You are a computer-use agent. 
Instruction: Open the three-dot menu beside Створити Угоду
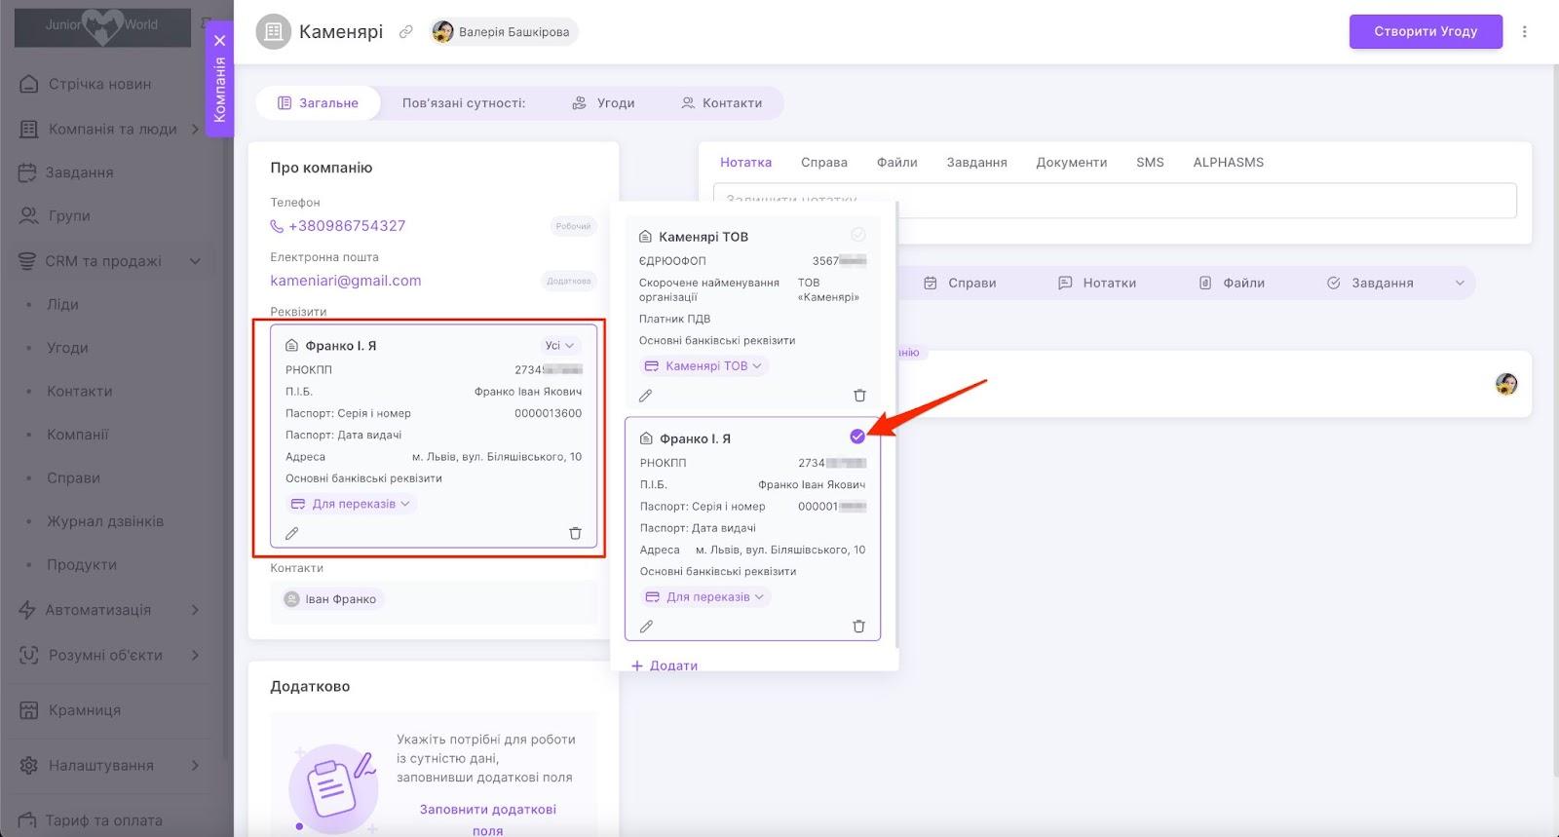click(1524, 31)
